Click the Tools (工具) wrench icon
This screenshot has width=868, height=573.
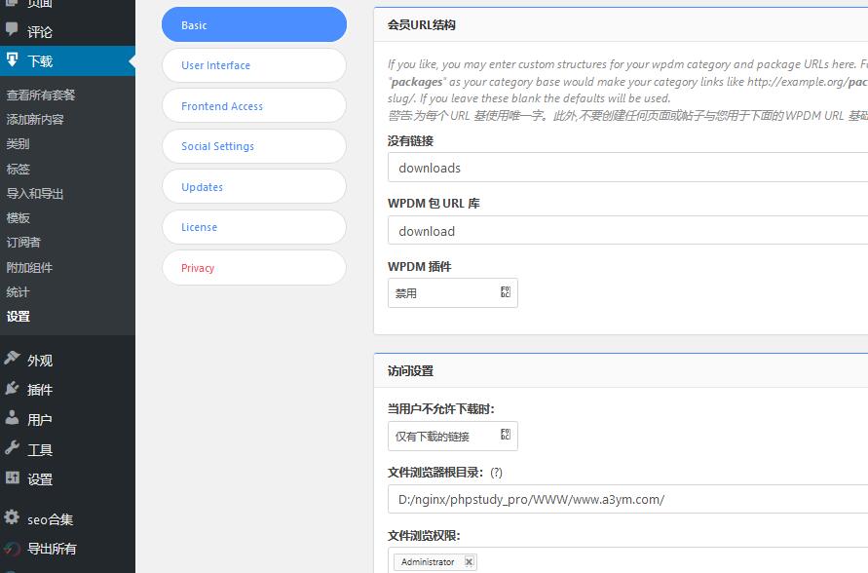point(13,447)
